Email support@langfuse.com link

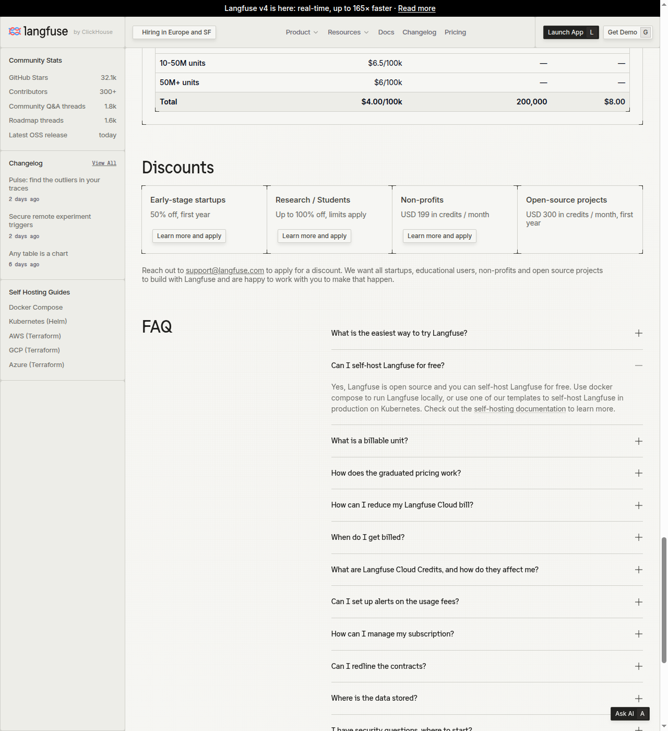click(225, 270)
